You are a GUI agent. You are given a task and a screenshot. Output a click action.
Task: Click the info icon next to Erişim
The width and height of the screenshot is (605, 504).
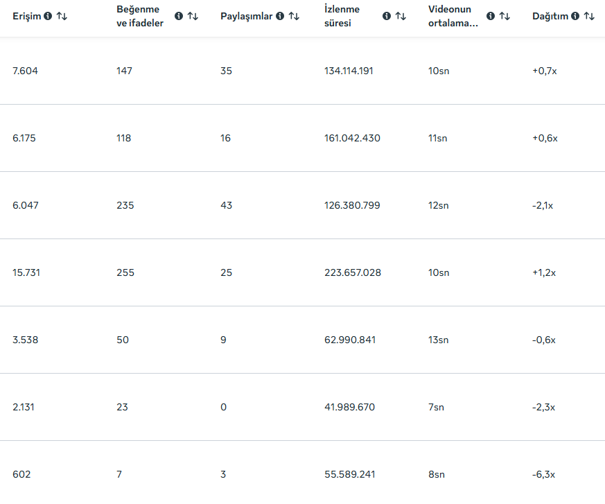48,16
